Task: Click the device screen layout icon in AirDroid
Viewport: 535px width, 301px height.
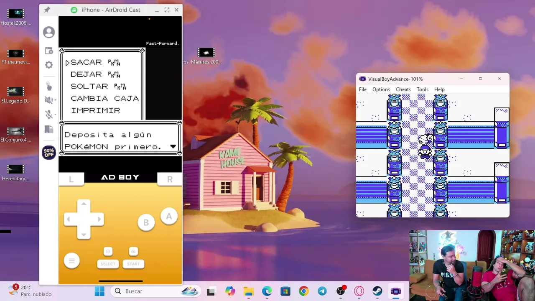Action: click(x=49, y=130)
